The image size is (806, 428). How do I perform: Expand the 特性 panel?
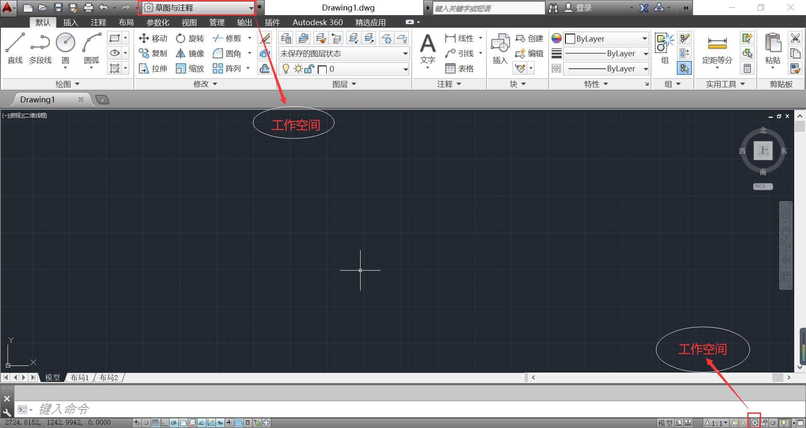tap(596, 84)
